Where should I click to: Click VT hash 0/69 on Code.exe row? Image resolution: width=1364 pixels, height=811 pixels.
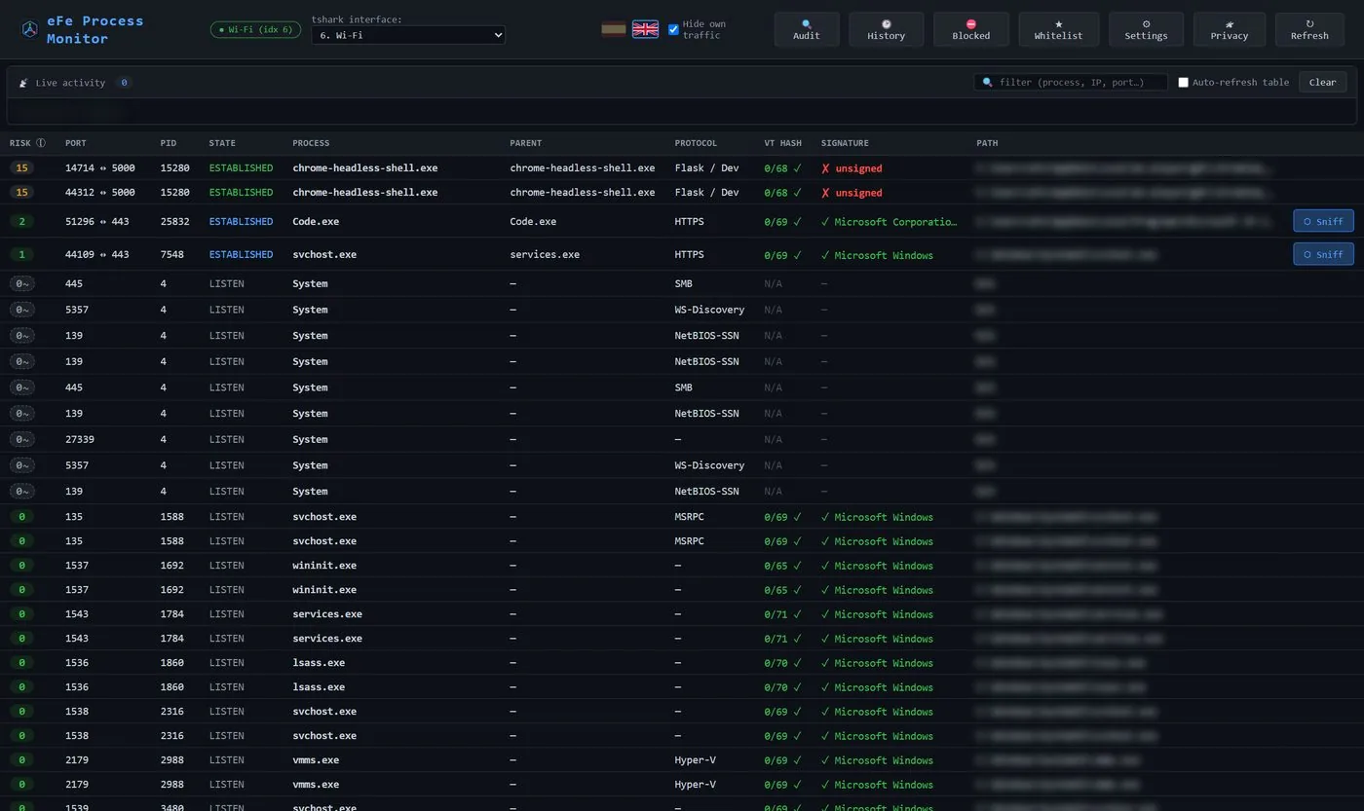(x=782, y=222)
